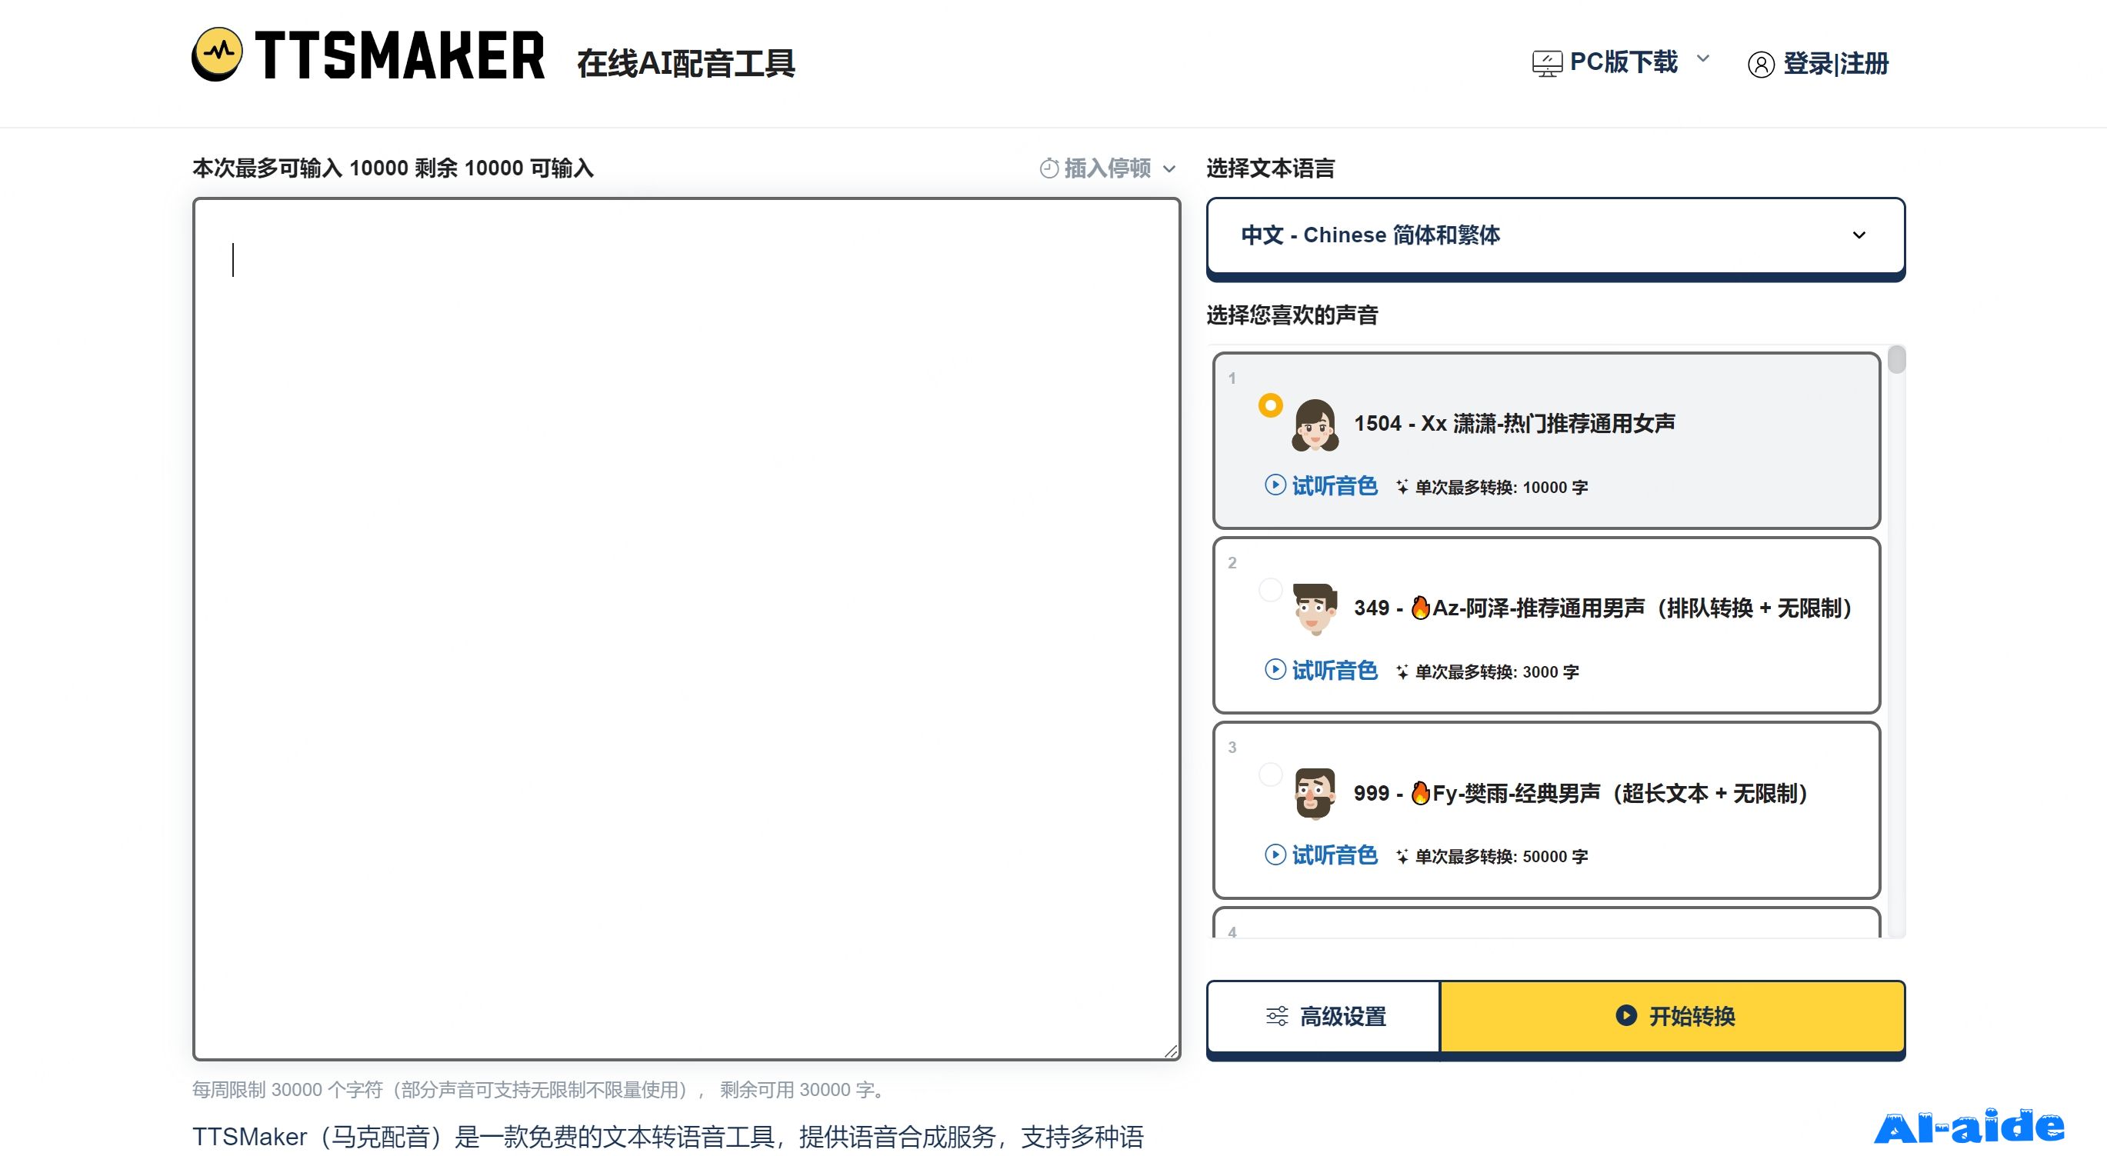Select the 1504 潇潇 voice radio button
The height and width of the screenshot is (1156, 2107).
(x=1270, y=405)
